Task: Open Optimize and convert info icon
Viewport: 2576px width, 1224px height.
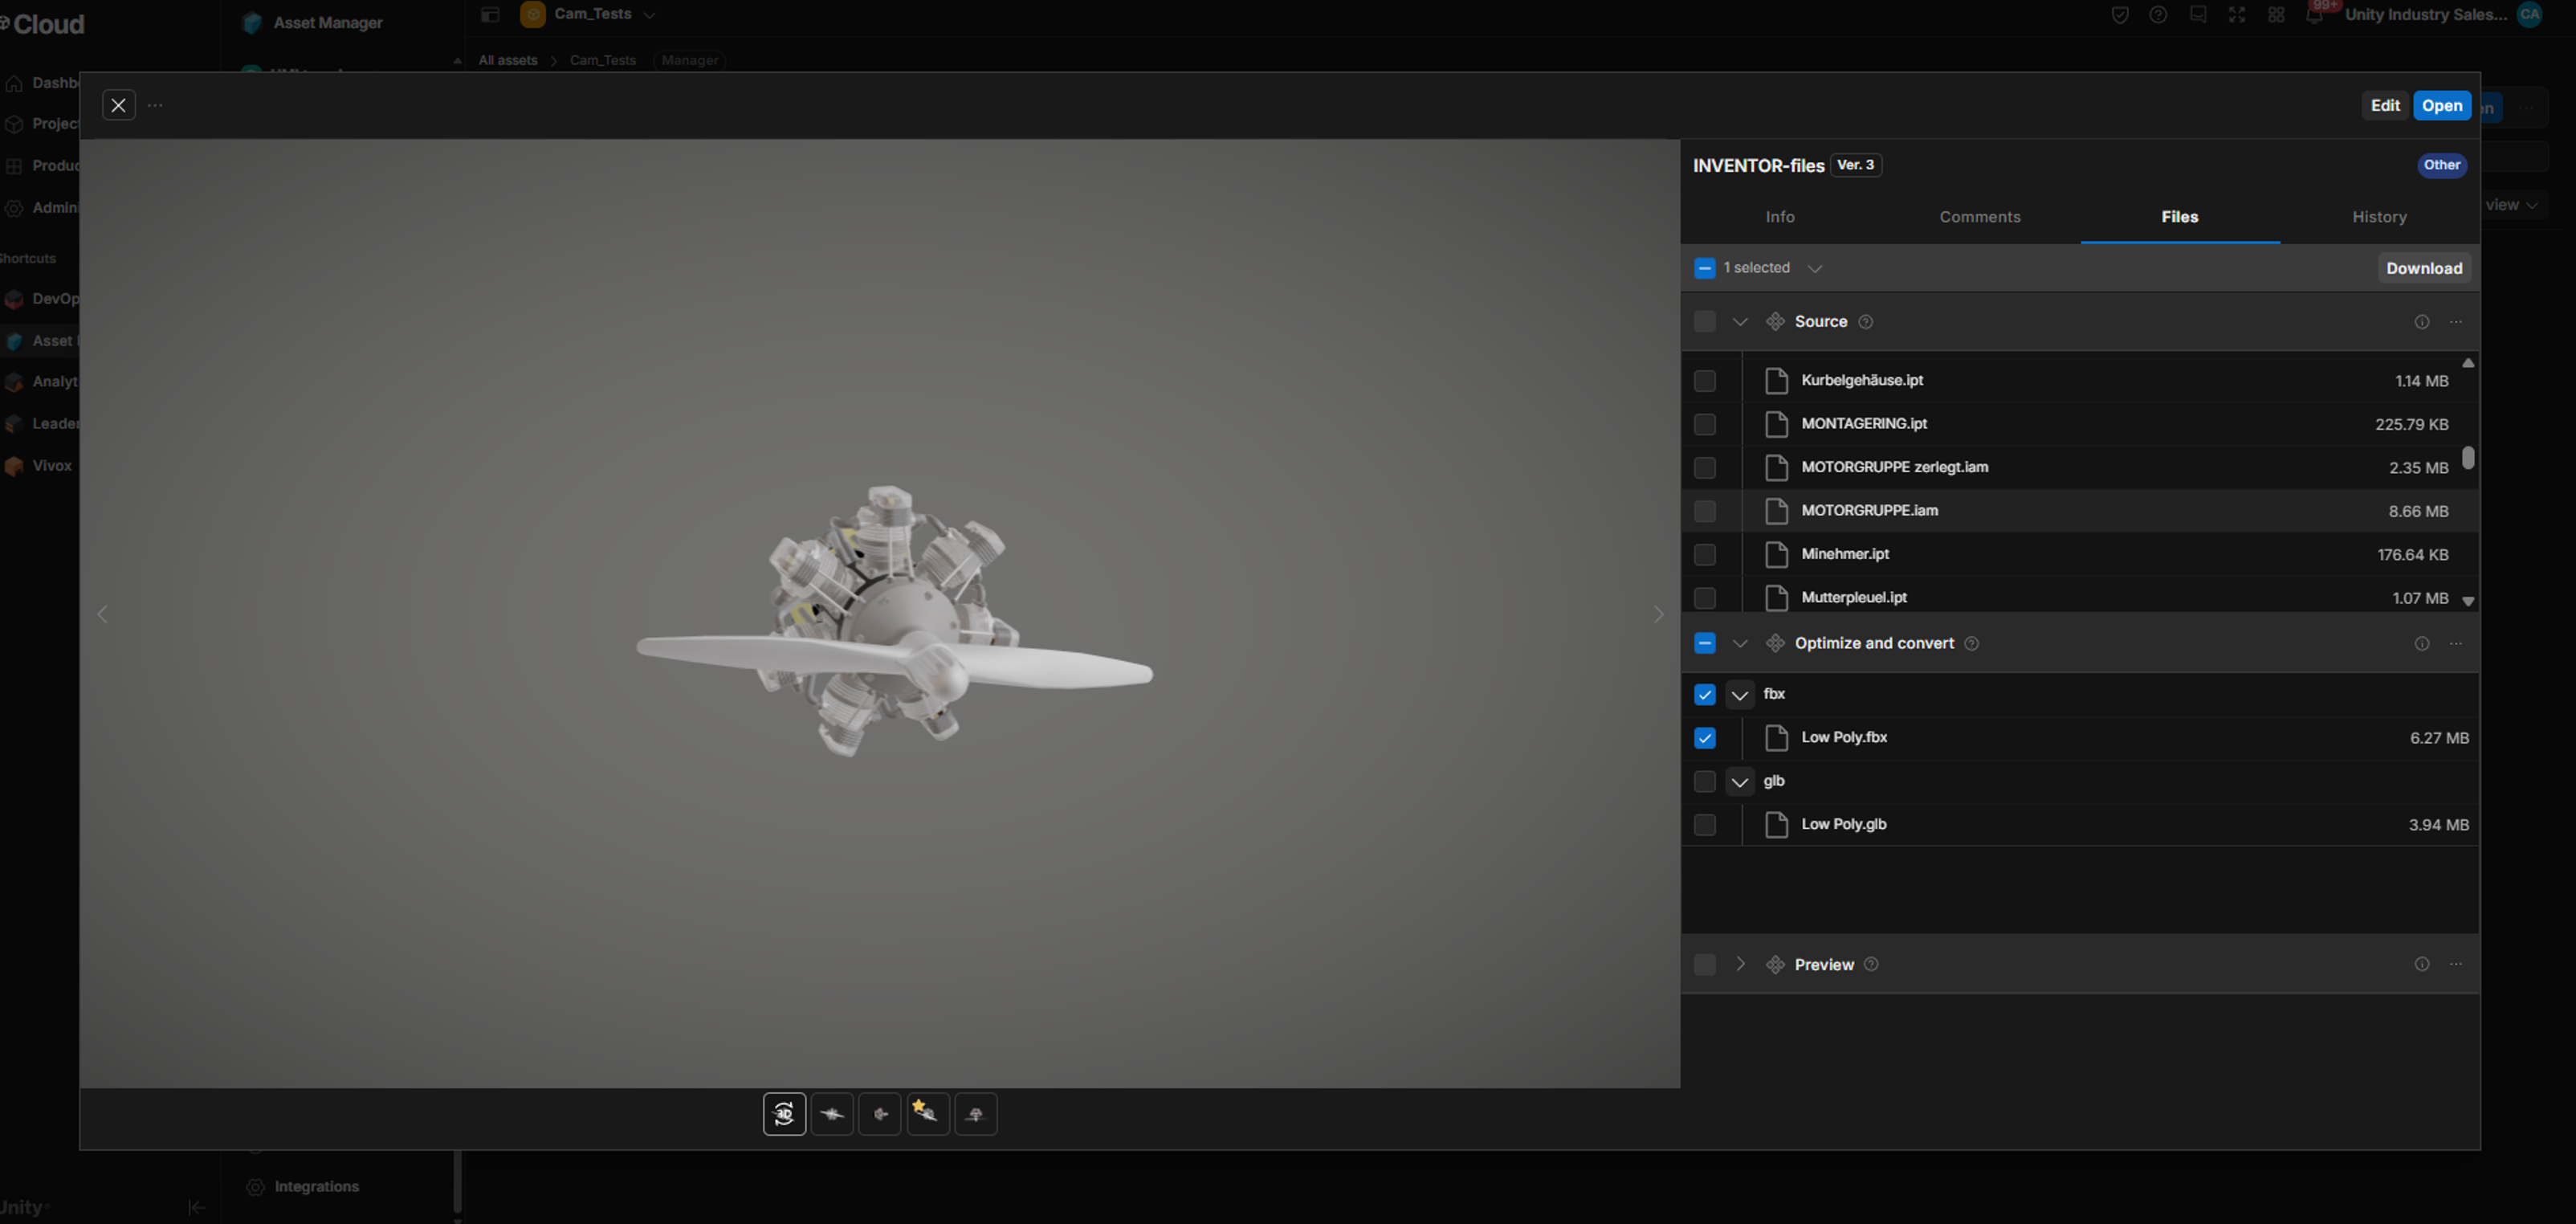Action: [x=2421, y=644]
